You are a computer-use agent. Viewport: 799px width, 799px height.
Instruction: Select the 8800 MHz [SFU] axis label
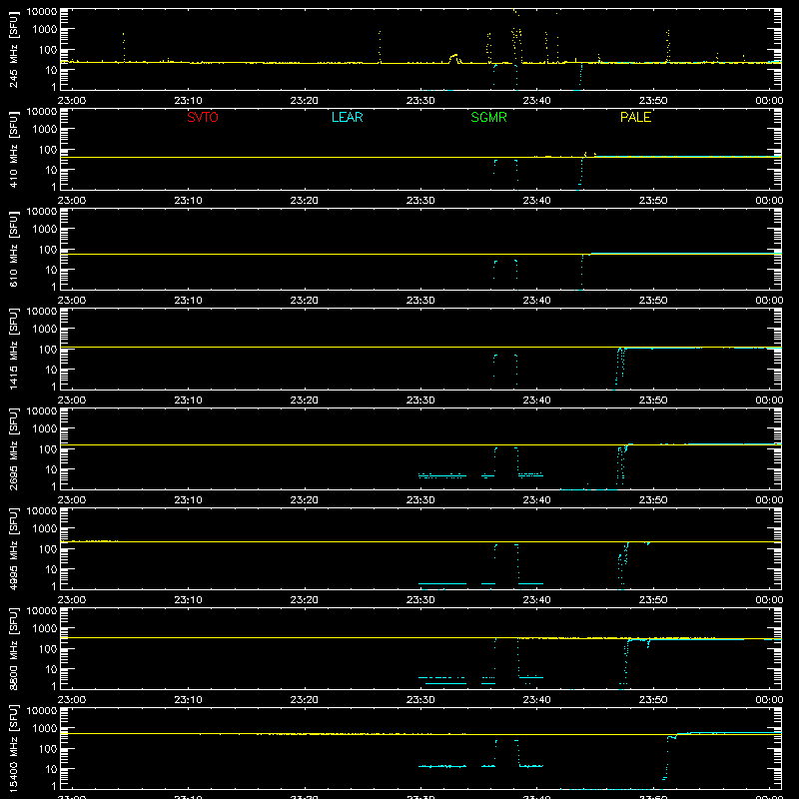click(14, 648)
